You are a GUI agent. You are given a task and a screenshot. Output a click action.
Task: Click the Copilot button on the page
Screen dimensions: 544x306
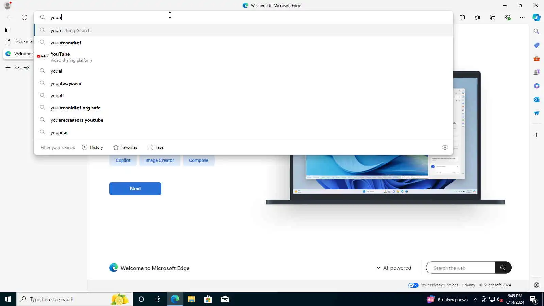123,160
